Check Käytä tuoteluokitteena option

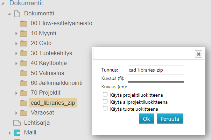[105, 109]
